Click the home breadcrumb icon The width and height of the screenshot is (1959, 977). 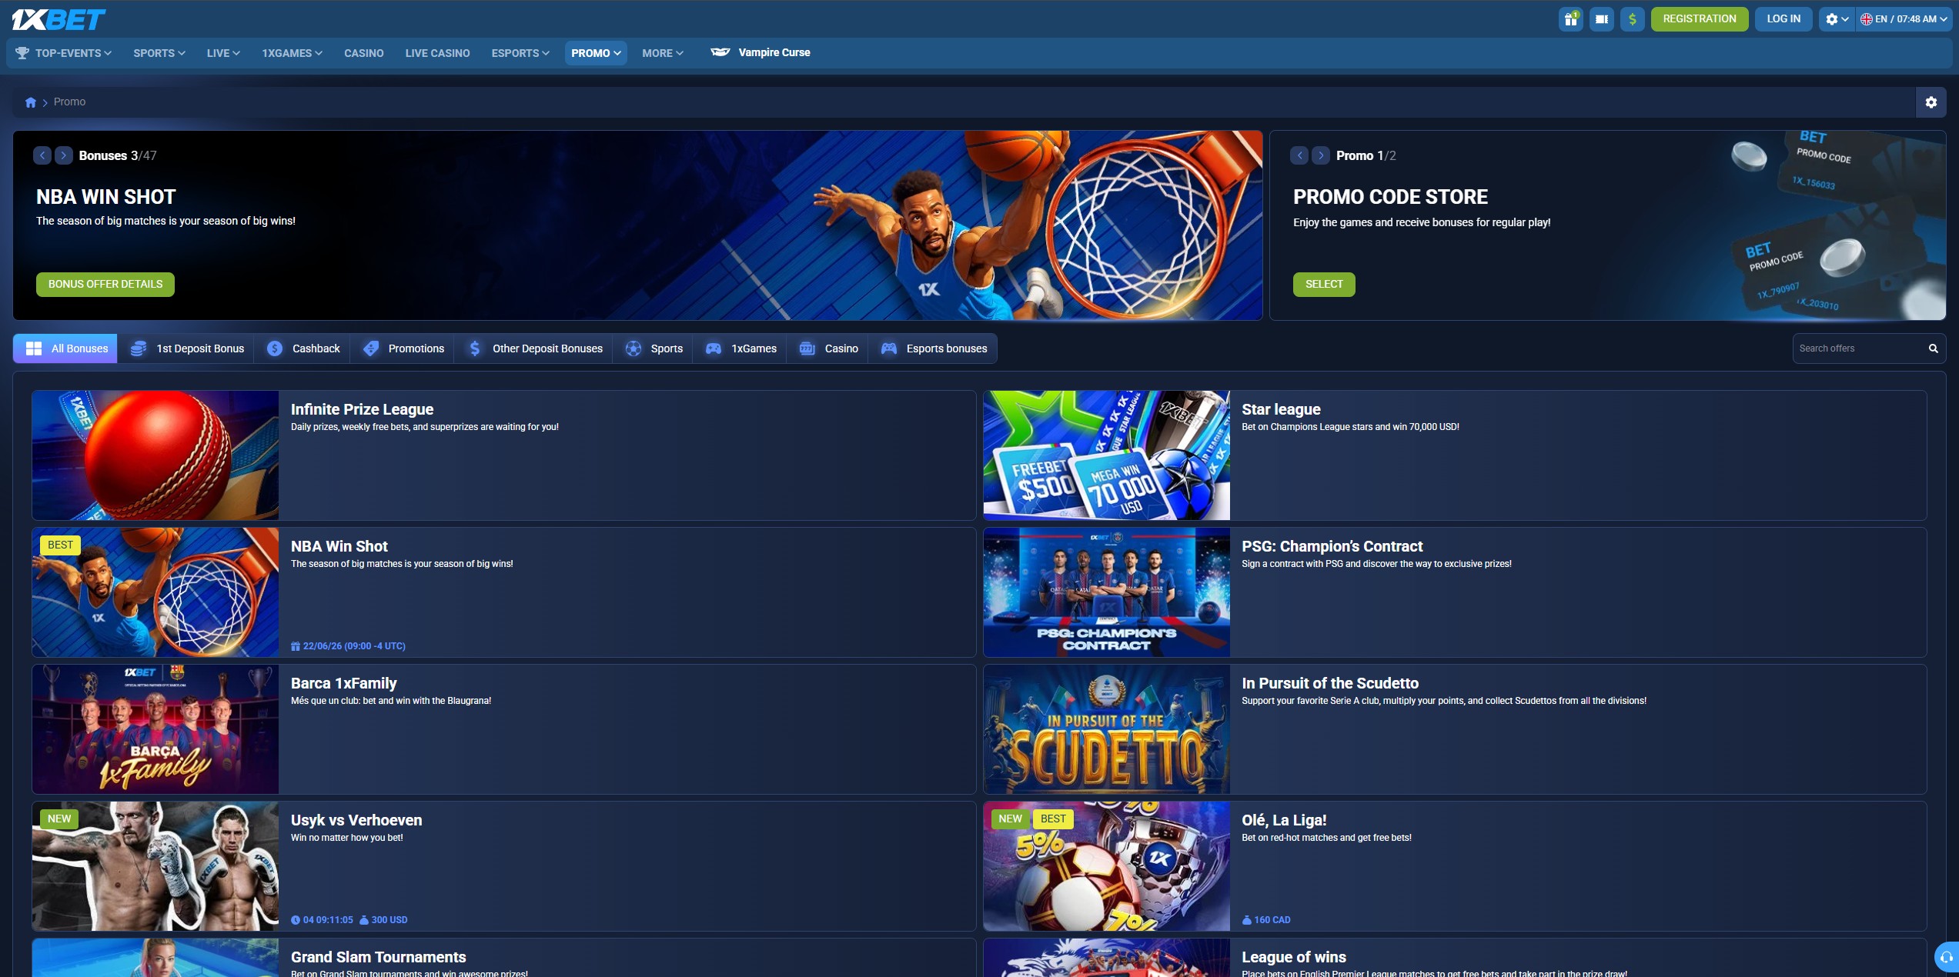coord(31,102)
